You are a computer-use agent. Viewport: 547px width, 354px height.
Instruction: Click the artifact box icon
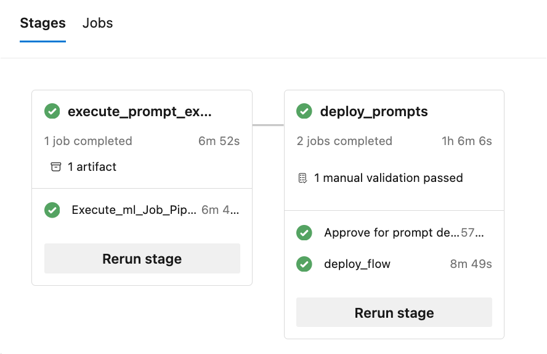pyautogui.click(x=55, y=167)
